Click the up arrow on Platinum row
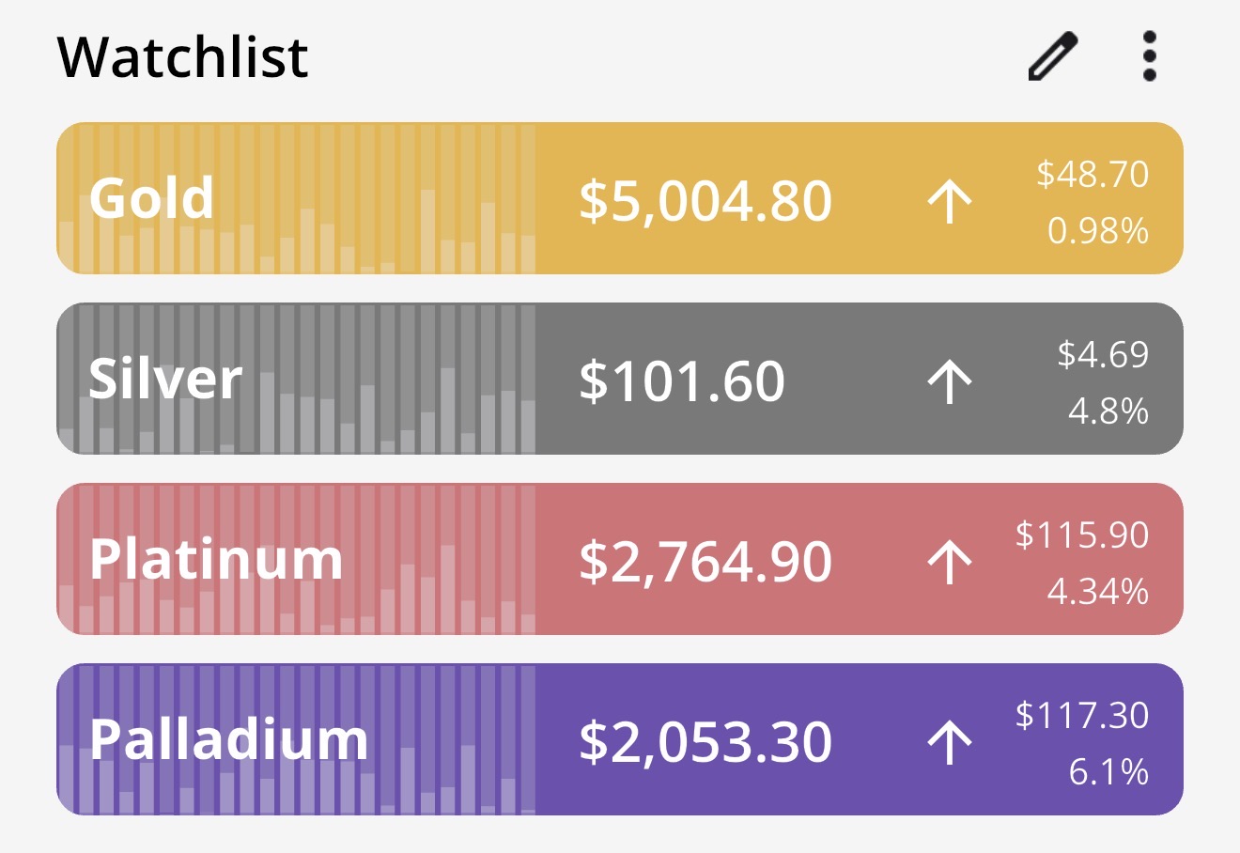Image resolution: width=1240 pixels, height=853 pixels. [950, 562]
